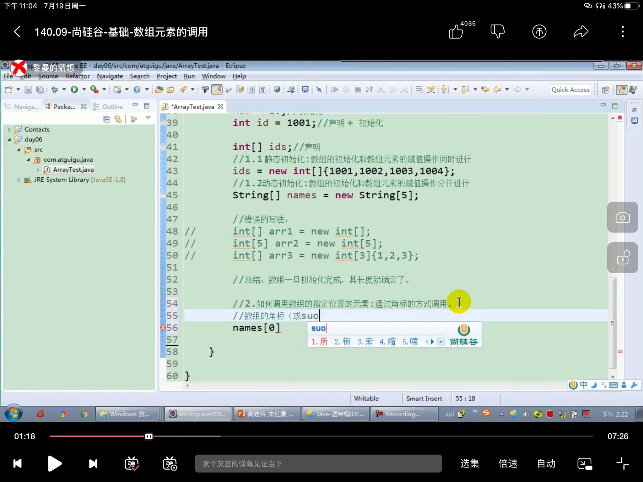Open the Debug button dropdown arrow
Screen dimensions: 643x482
click(x=64, y=90)
